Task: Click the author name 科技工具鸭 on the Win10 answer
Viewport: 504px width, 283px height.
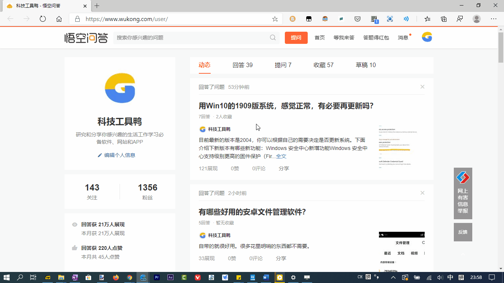Action: pos(219,129)
